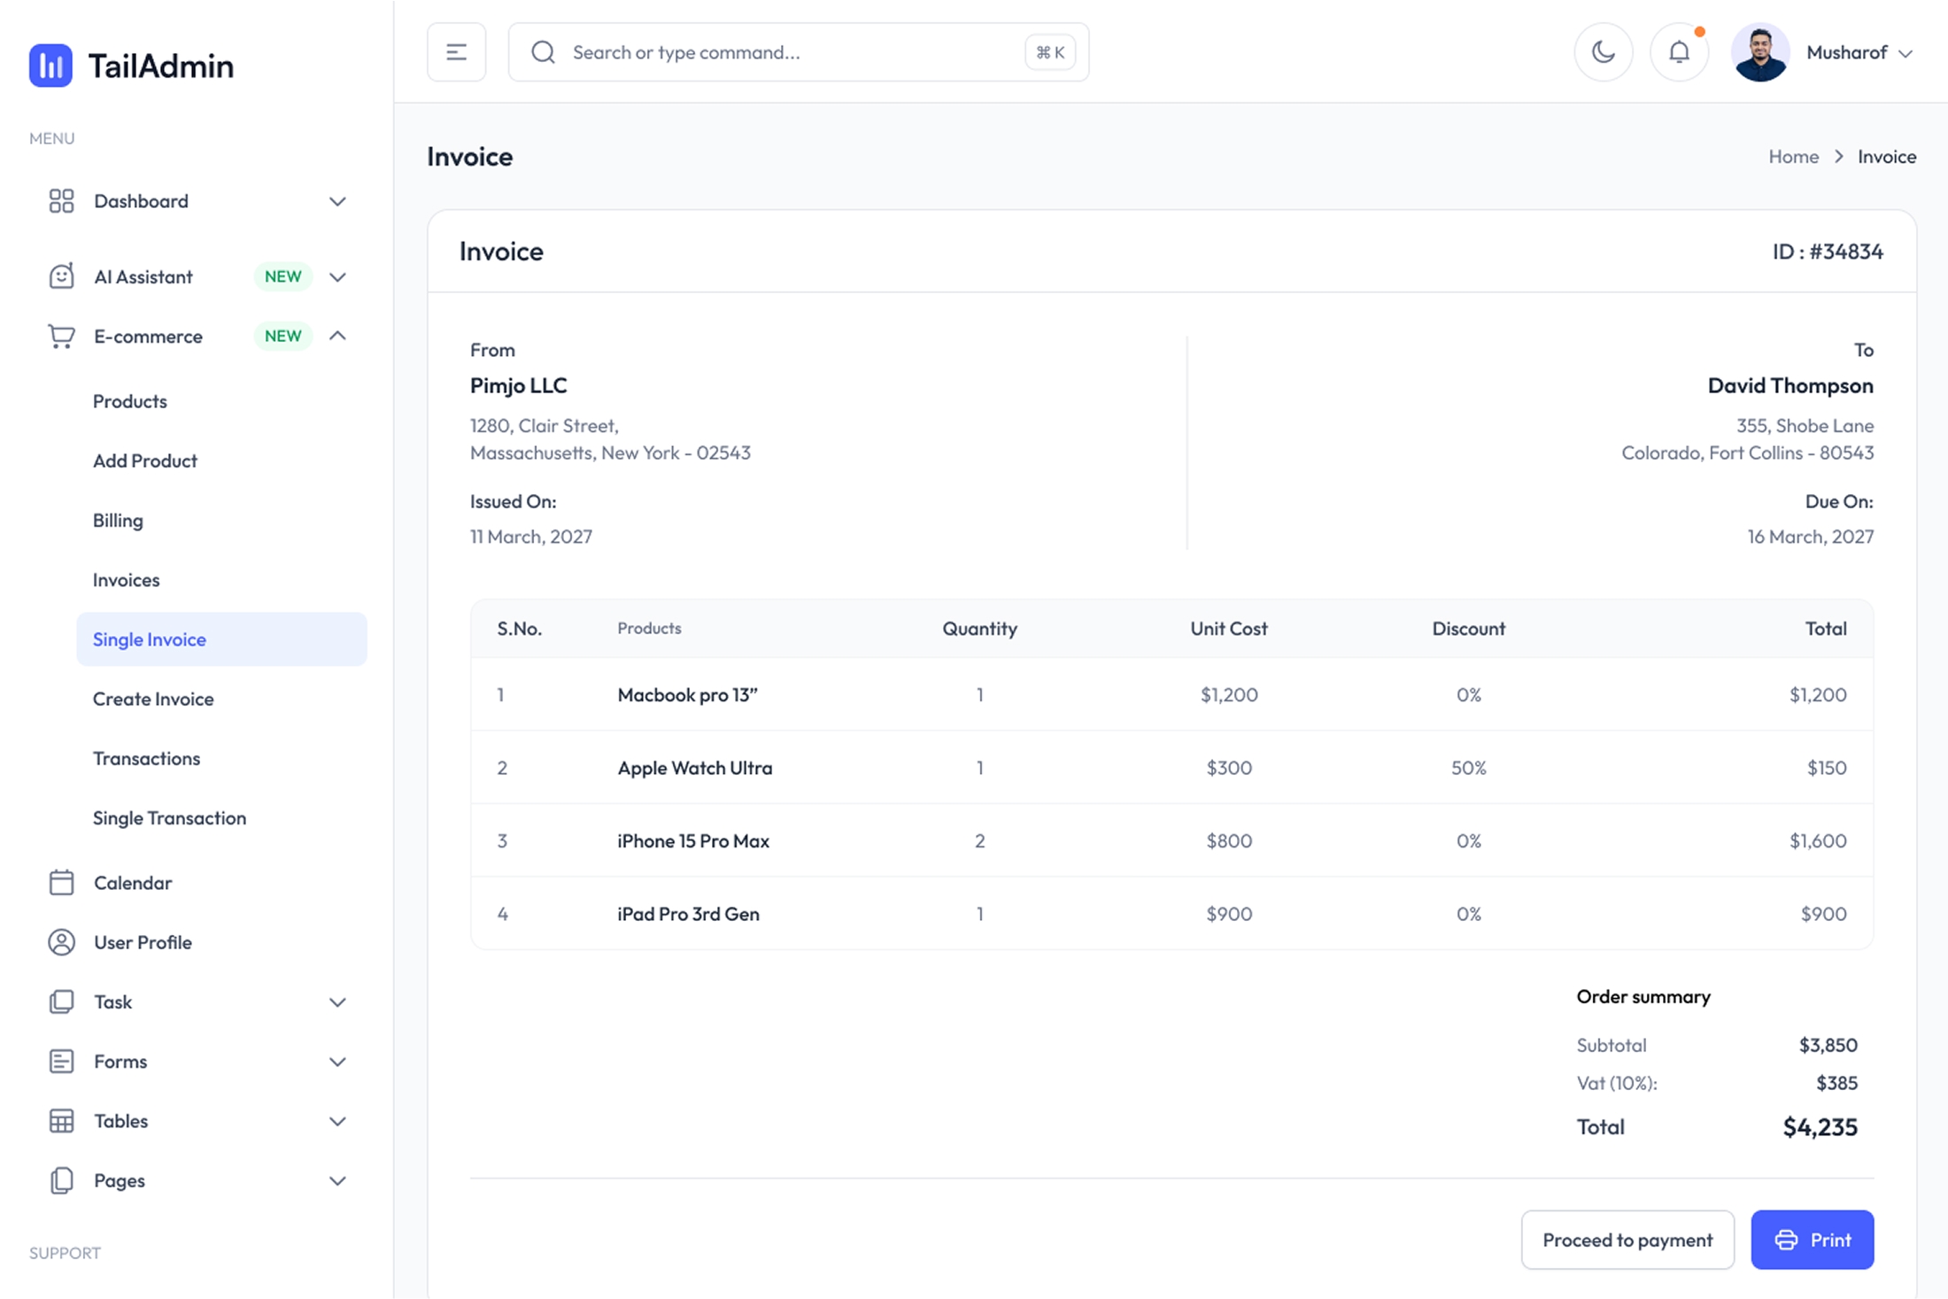Screen dimensions: 1948x1299
Task: Open notifications bell icon
Action: 1679,52
